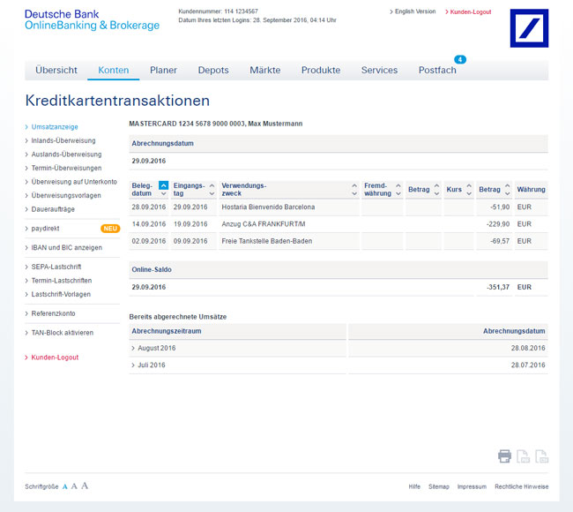Select medium Schriftgröße letter A
The image size is (573, 512).
[x=74, y=486]
